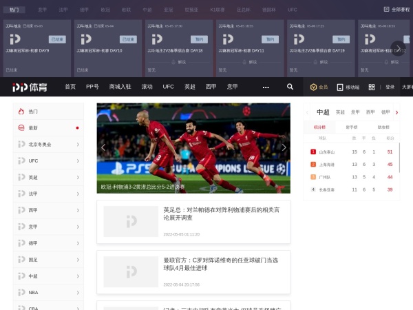Switch to the 助攻榜 standings tab
This screenshot has height=310, width=413.
383,127
